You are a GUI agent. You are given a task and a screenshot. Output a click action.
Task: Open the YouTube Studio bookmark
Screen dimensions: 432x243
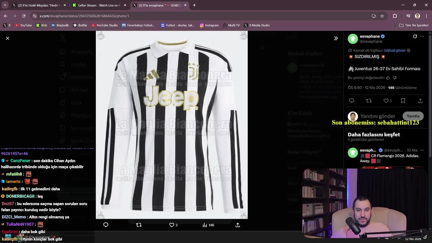tap(104, 25)
